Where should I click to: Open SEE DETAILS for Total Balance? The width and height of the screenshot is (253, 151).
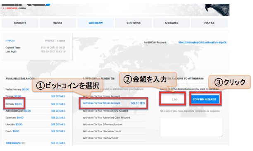pos(58,143)
